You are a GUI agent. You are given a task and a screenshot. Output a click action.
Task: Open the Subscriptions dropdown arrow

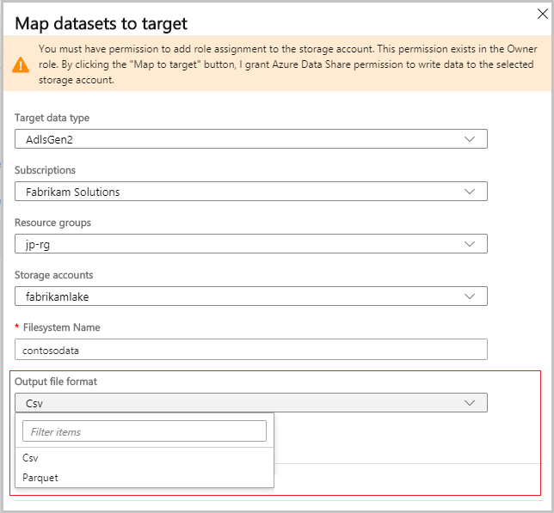470,192
